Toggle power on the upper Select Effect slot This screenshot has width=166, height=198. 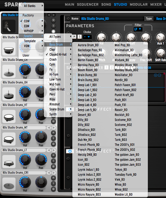70,109
